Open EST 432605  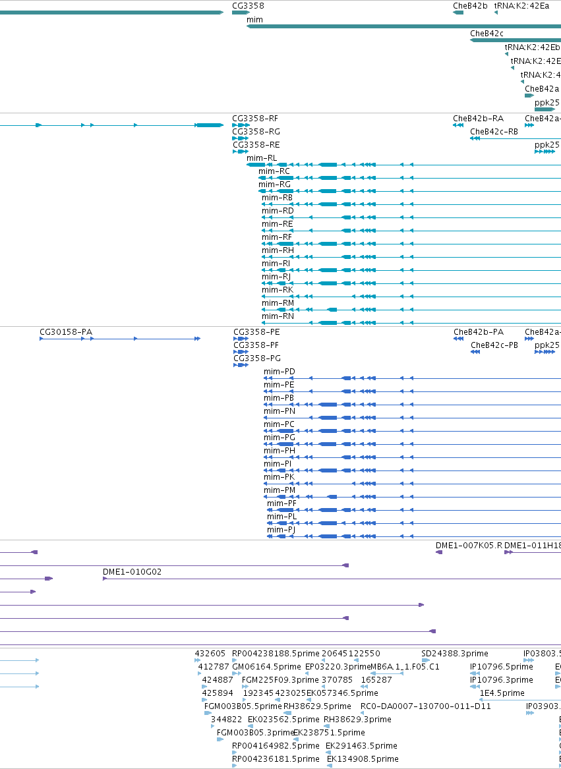click(x=210, y=654)
